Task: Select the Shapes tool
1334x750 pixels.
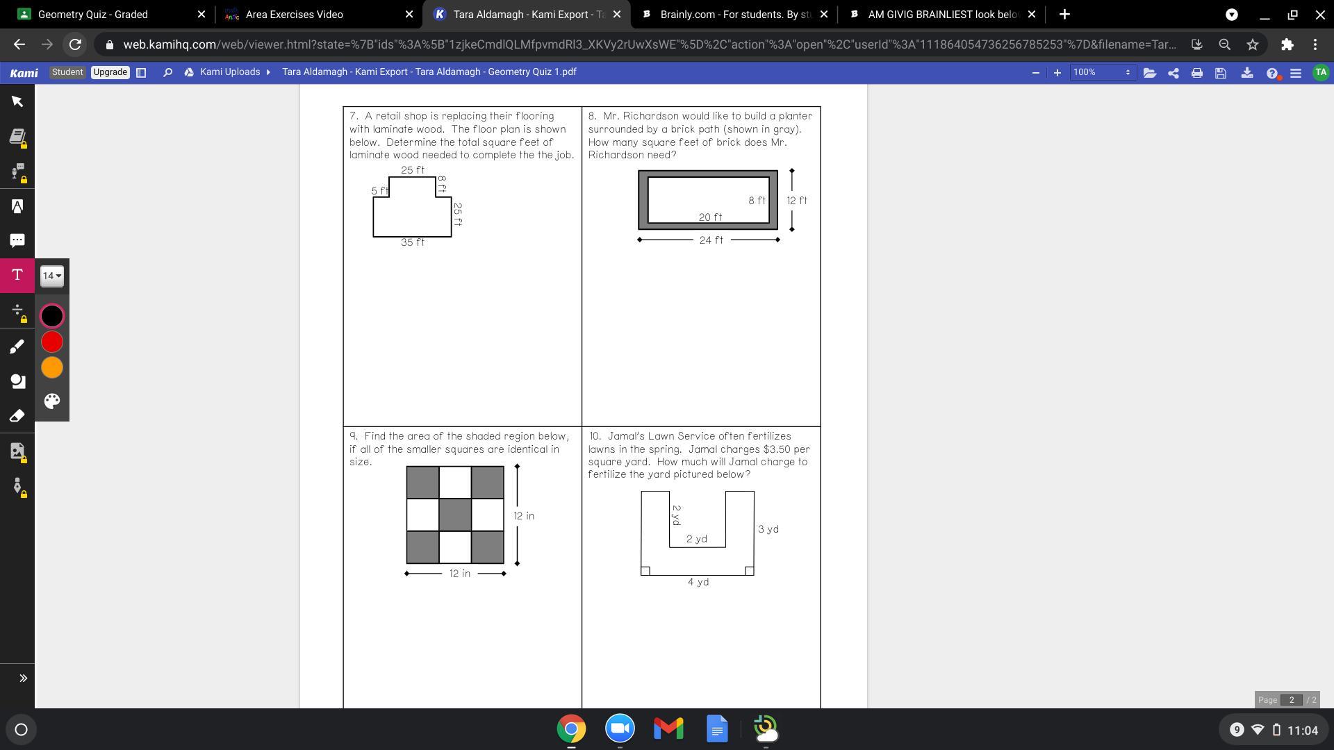Action: click(x=17, y=381)
